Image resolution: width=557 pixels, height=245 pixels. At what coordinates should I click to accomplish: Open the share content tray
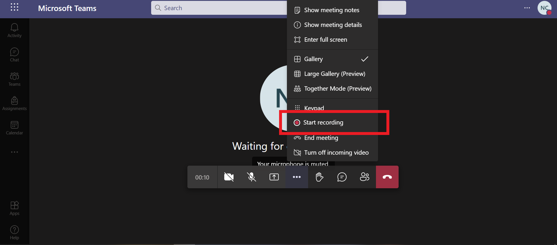[274, 177]
